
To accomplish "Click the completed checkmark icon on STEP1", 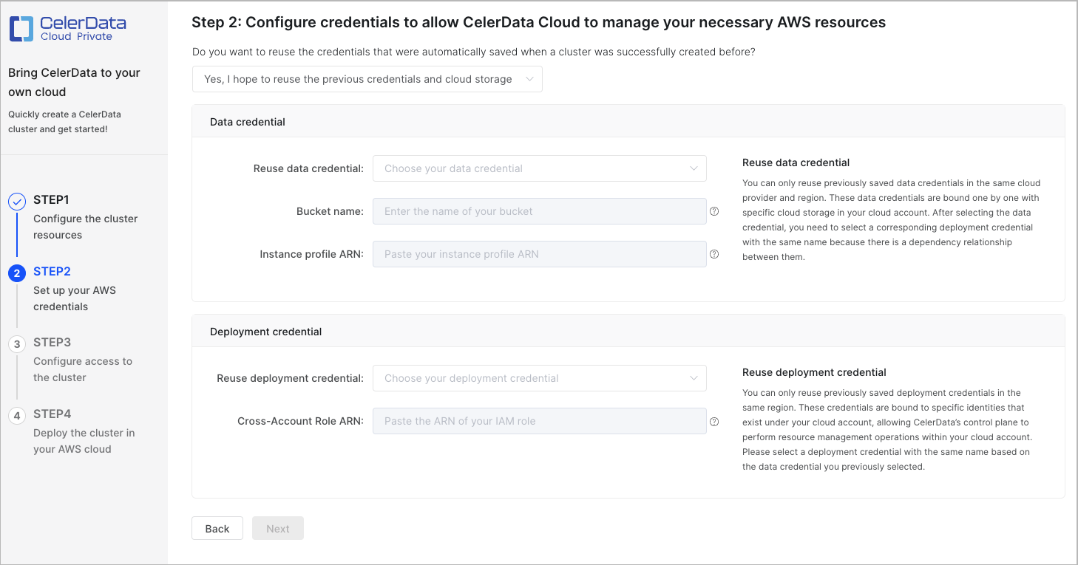I will click(17, 199).
